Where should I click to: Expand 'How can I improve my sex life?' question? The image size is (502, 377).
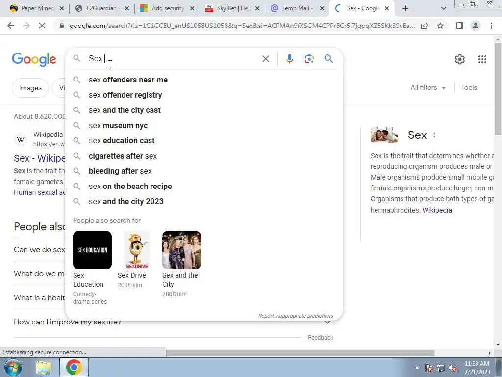pos(174,322)
